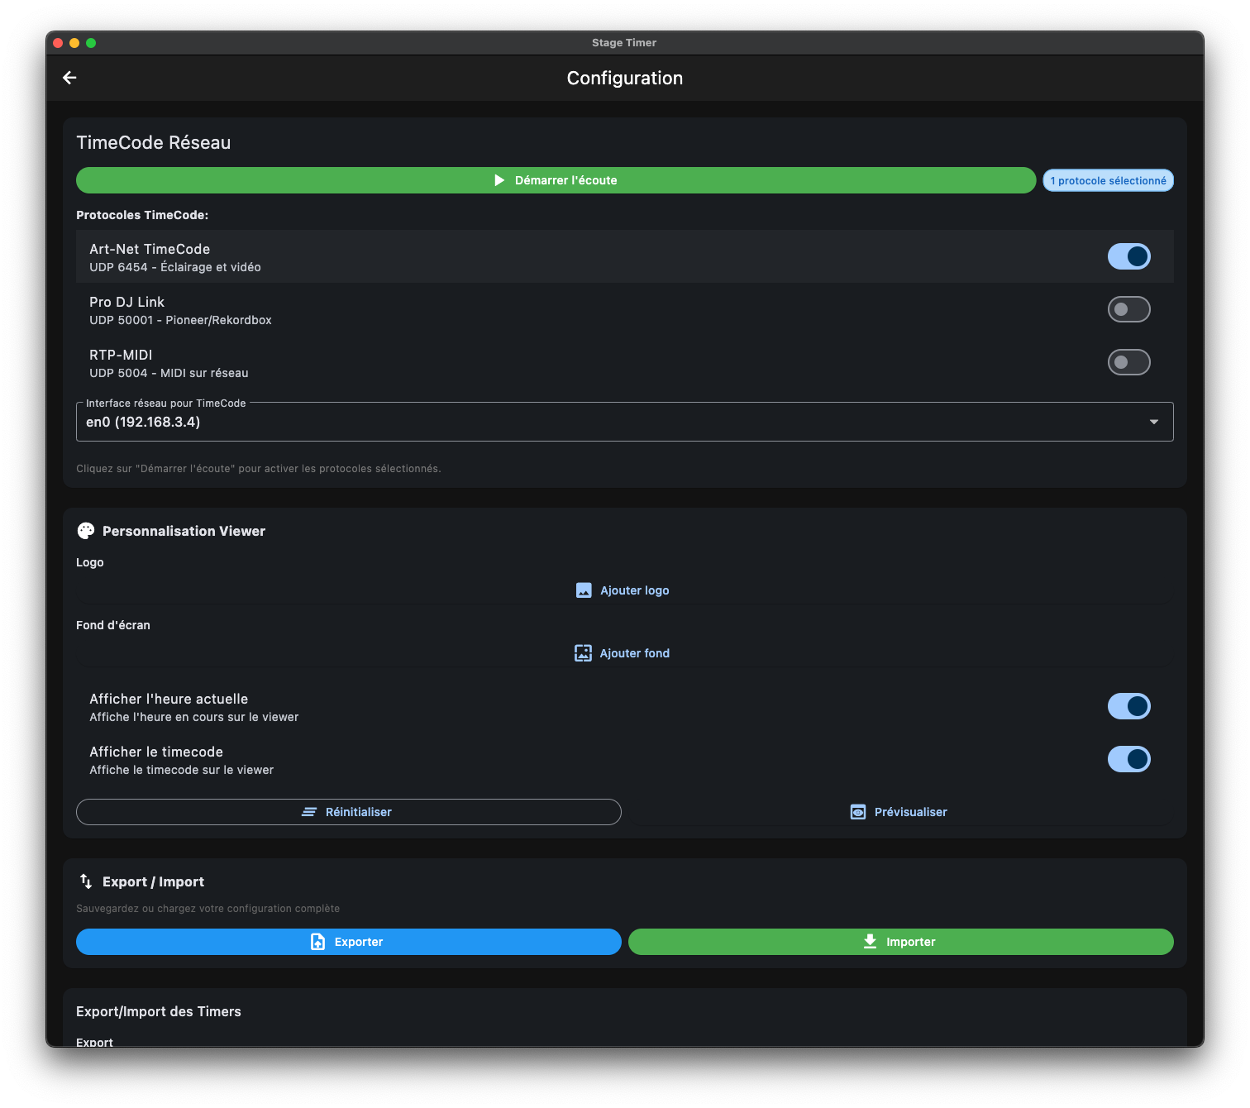
Task: Click the play icon on Démarrer l'écoute
Action: (x=499, y=179)
